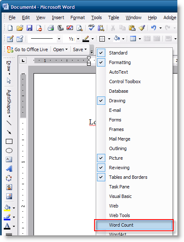This screenshot has height=242, width=184.
Task: Select the Arrow drawing tool
Action: 9,132
